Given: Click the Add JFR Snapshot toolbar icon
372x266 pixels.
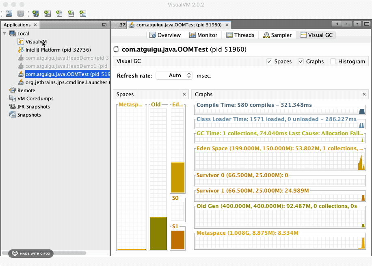Looking at the screenshot, I should (71, 14).
